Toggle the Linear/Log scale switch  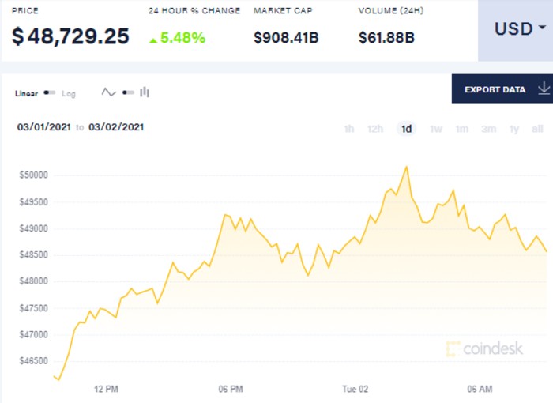[x=50, y=93]
